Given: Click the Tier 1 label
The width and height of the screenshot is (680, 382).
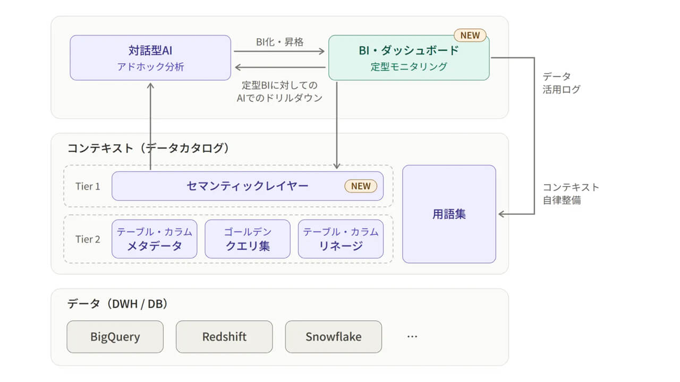Looking at the screenshot, I should tap(88, 186).
